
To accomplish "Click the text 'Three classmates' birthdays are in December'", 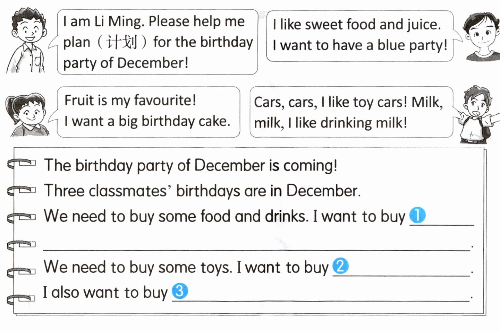I will [x=202, y=191].
